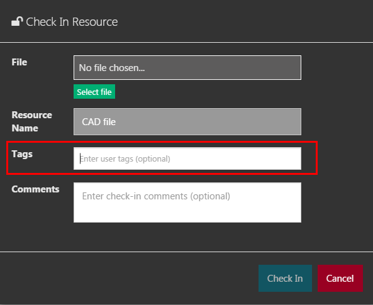The image size is (373, 305).
Task: Dismiss dialog with the Cancel button
Action: click(x=340, y=278)
